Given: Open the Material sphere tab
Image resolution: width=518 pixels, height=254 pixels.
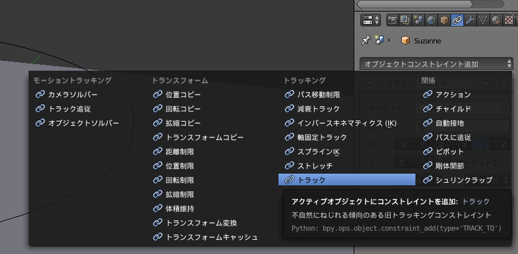Looking at the screenshot, I should coord(495,21).
